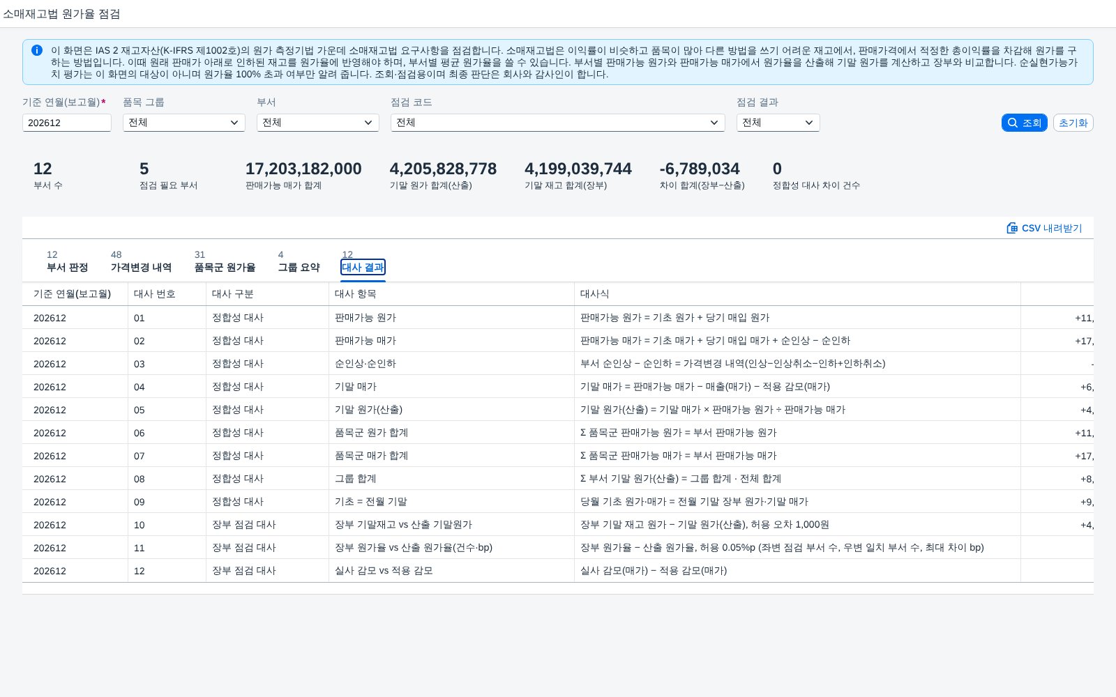Screen dimensions: 1116x697
Task: Click the 품목군 원가 합계 cell
Action: [x=452, y=433]
